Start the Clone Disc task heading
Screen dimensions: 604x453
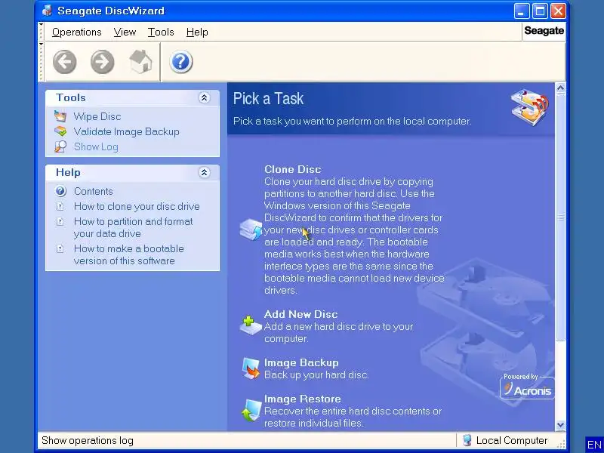[293, 169]
